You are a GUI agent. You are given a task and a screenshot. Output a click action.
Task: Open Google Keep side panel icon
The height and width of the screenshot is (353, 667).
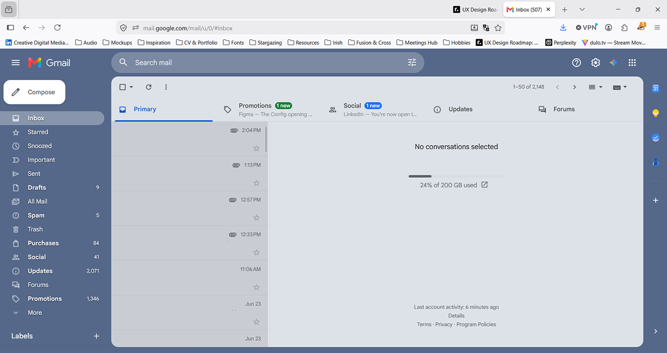(x=655, y=113)
